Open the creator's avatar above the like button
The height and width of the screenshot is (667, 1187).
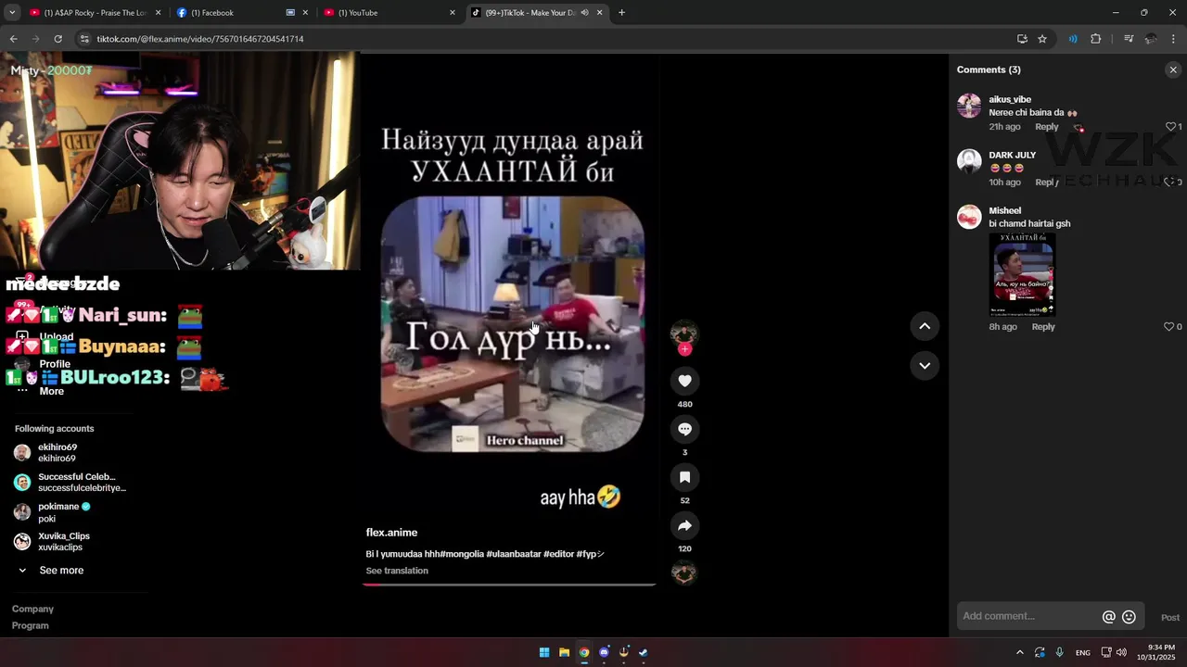click(x=684, y=333)
